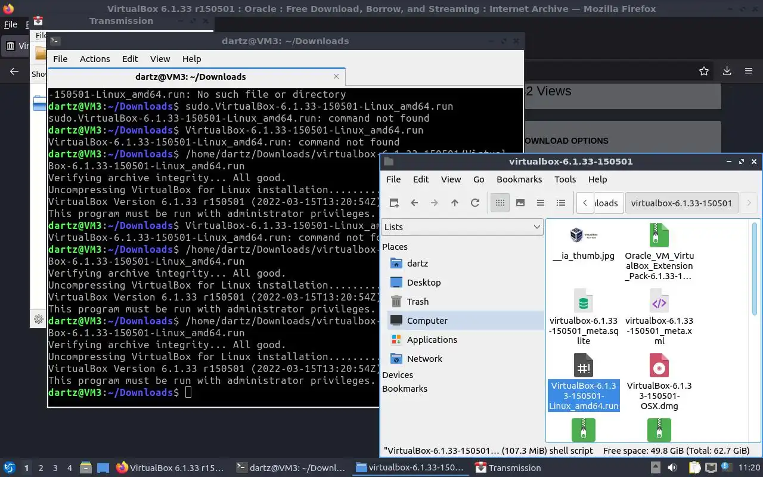Switch file manager to compact view
The width and height of the screenshot is (763, 477).
(541, 203)
